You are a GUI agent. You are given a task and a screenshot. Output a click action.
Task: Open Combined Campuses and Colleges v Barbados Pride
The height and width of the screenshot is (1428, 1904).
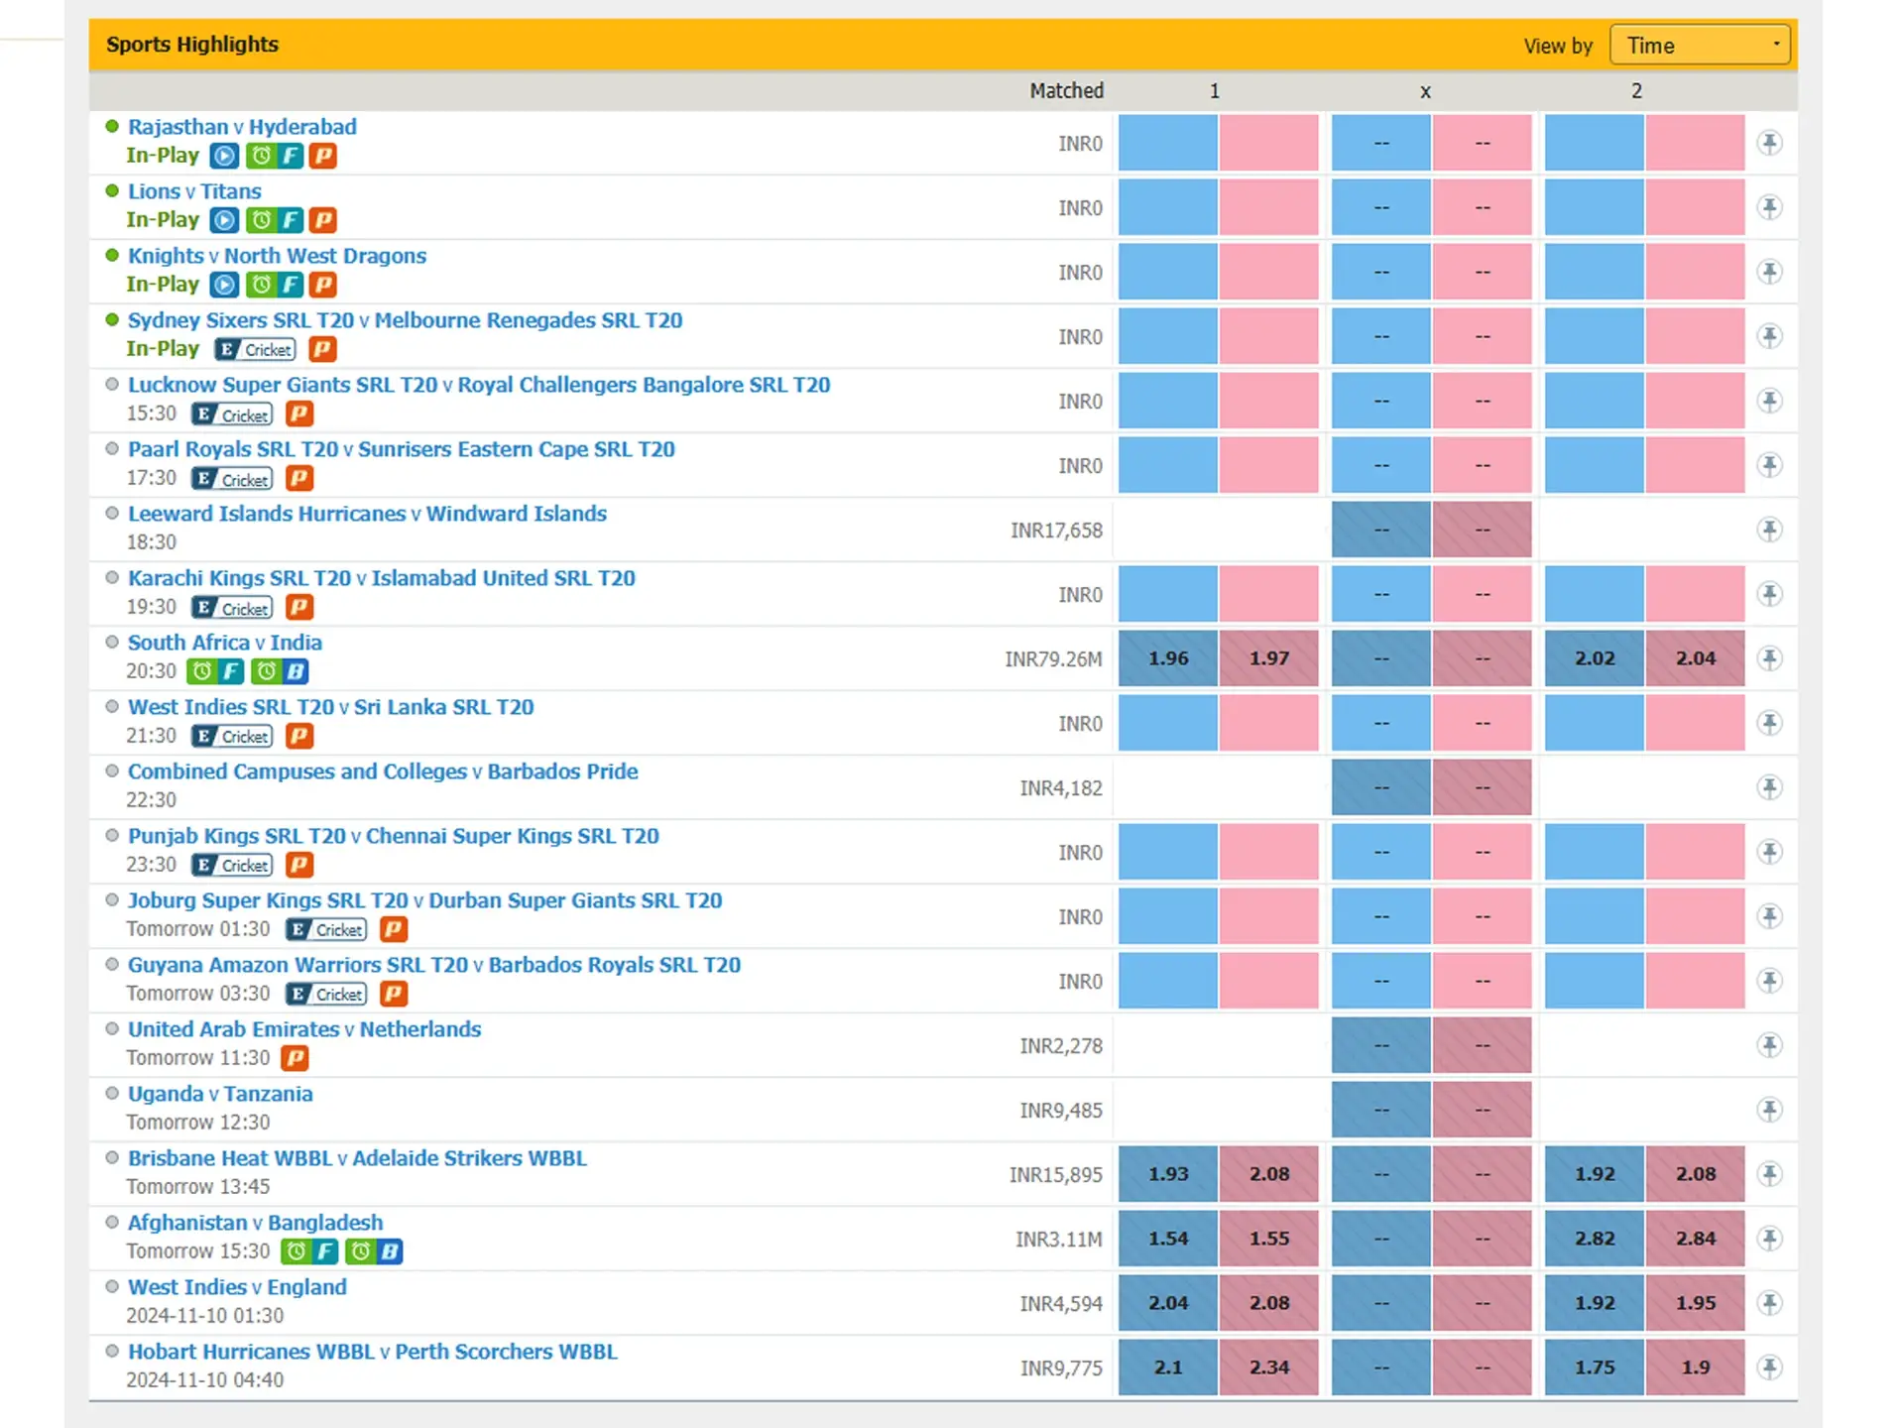(x=383, y=772)
